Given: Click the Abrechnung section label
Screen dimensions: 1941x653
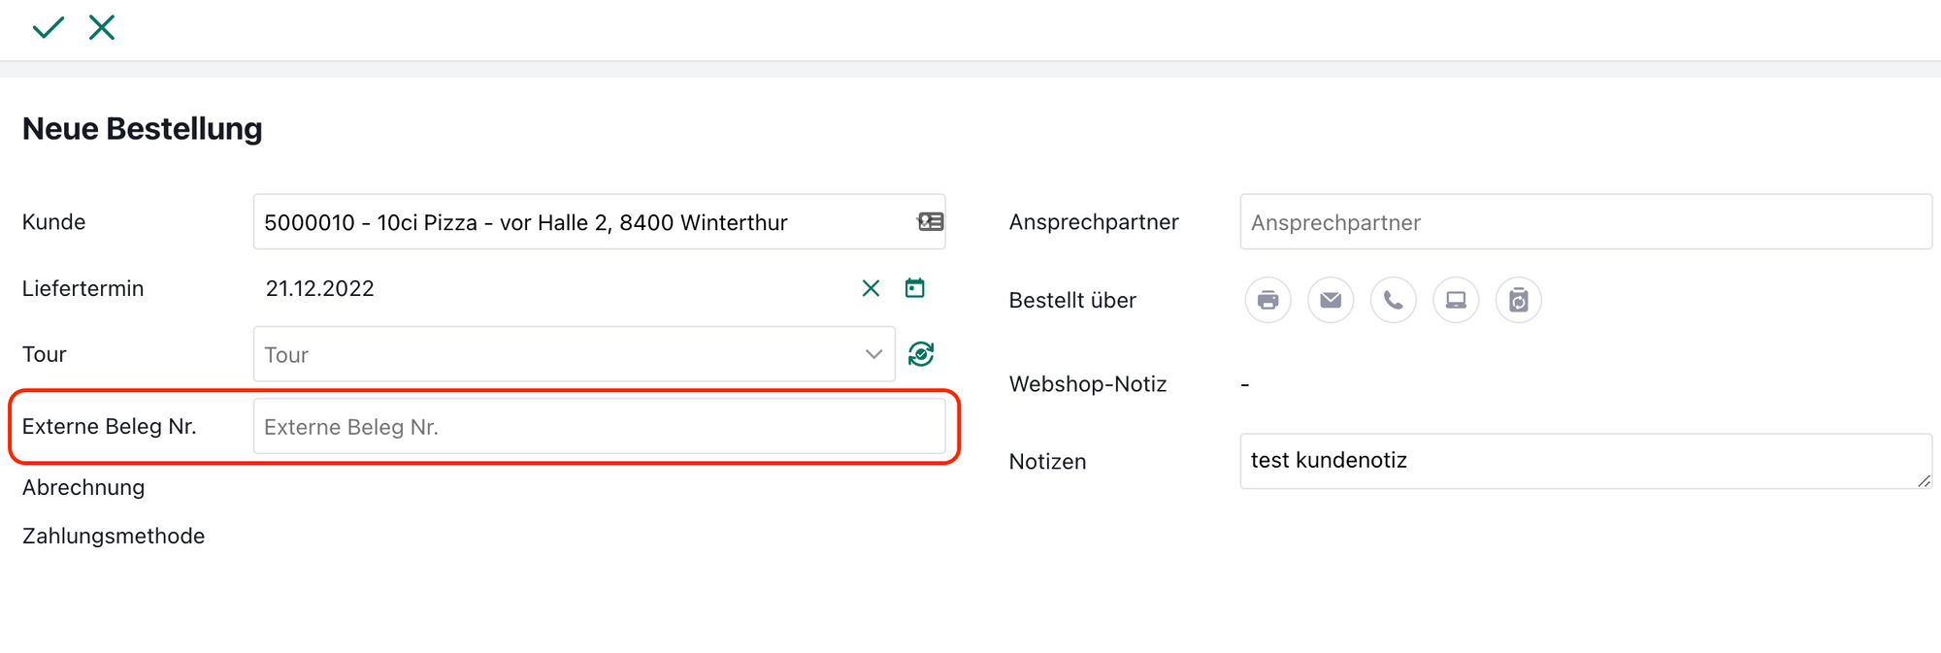Looking at the screenshot, I should click(83, 487).
